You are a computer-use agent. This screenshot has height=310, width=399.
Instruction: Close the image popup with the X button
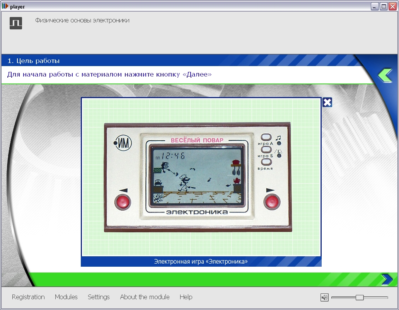327,102
